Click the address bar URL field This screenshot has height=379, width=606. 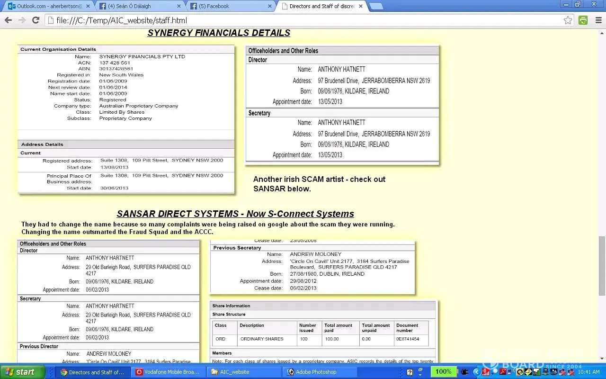pyautogui.click(x=303, y=20)
